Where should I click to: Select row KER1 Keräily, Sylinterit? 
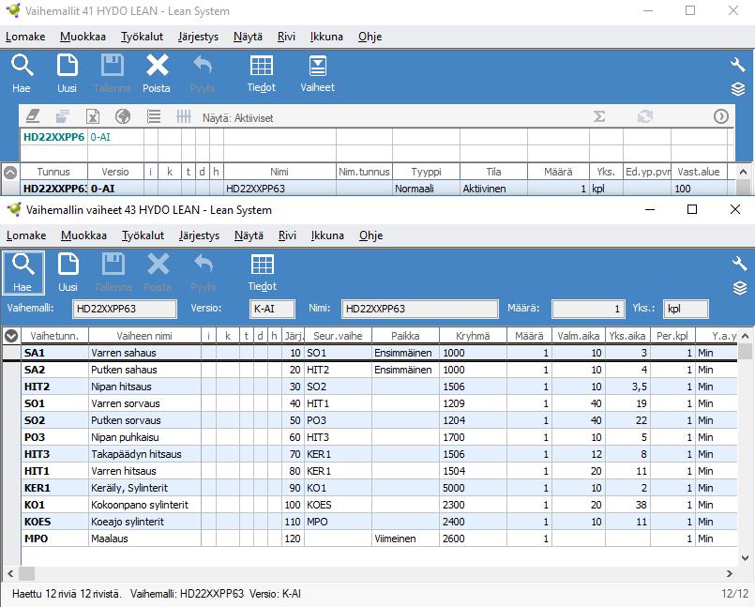[x=379, y=488]
